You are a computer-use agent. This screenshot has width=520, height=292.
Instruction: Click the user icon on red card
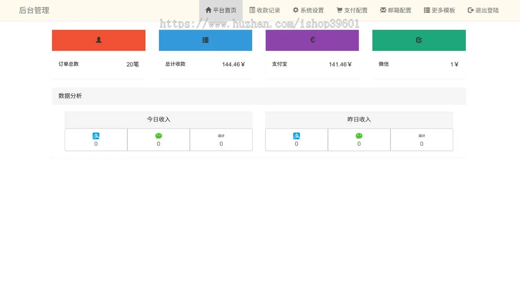[x=99, y=40]
